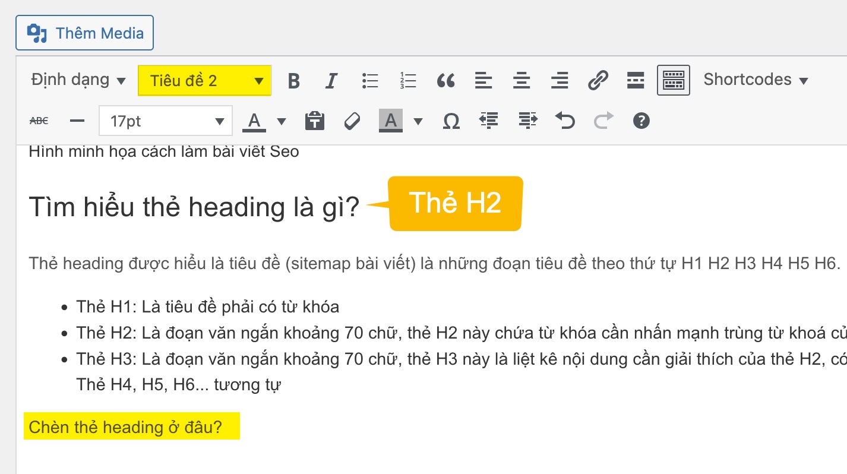Apply blockquote formatting
Screen dimensions: 847x474
(446, 80)
